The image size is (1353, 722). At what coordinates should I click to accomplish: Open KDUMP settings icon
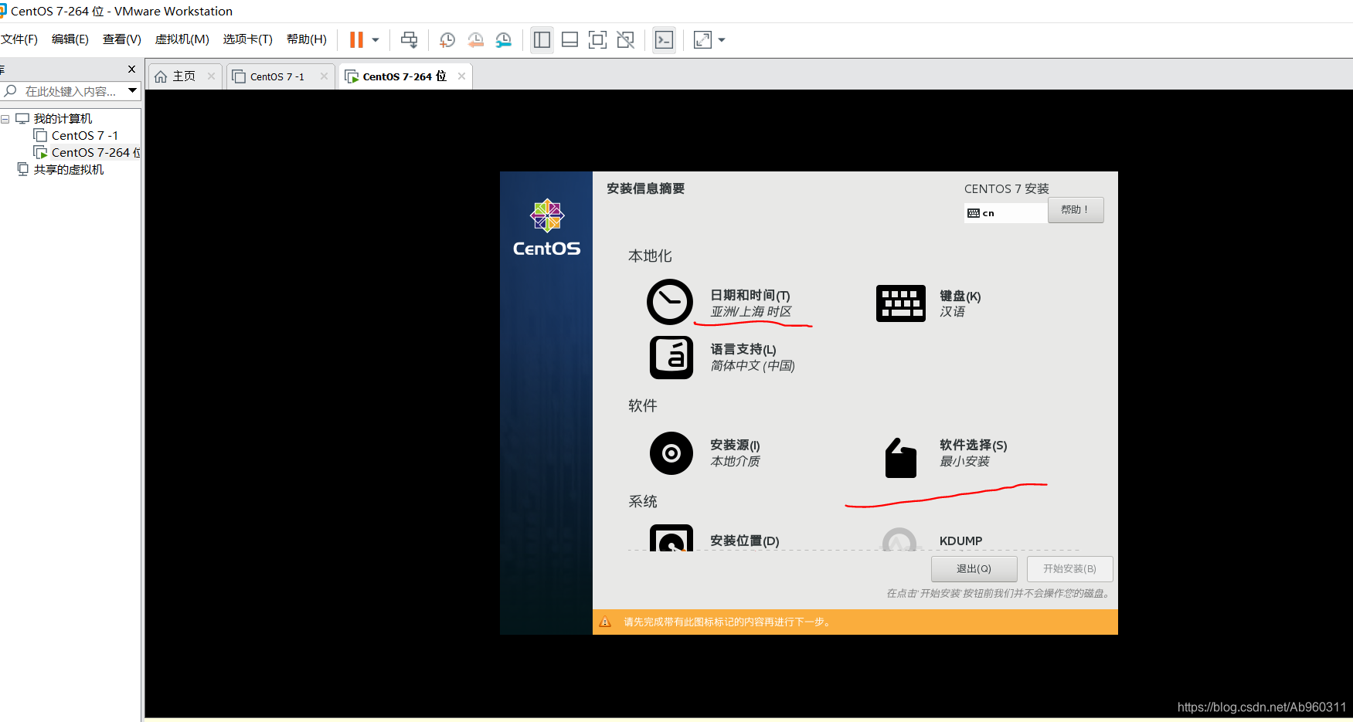[899, 539]
